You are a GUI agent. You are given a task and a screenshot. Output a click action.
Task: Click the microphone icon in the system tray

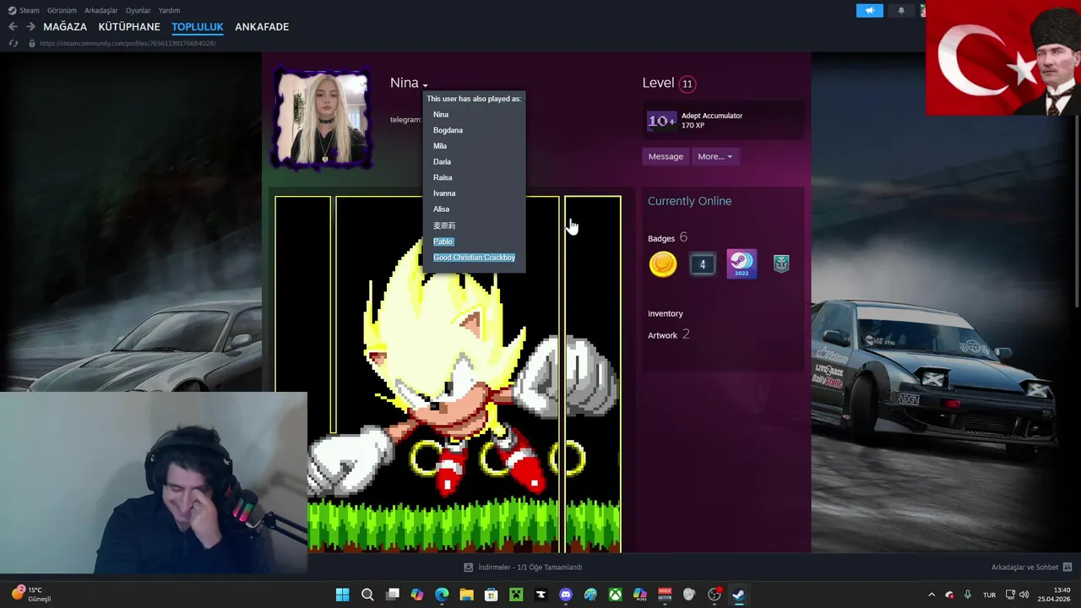pos(968,594)
